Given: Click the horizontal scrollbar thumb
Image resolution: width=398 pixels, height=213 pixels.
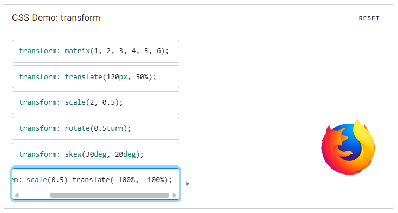Looking at the screenshot, I should click(x=110, y=195).
